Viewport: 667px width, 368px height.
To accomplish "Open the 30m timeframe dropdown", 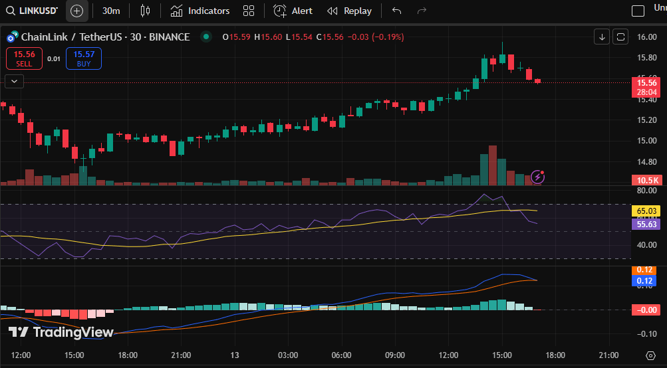I will click(x=111, y=11).
